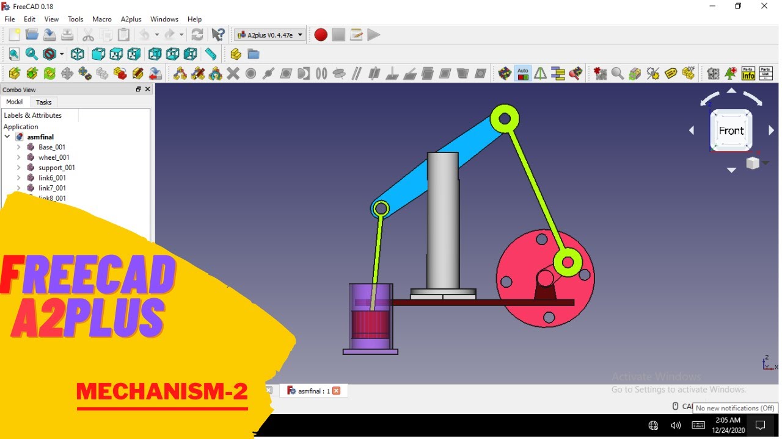782x439 pixels.
Task: Expand the Base_001 tree node
Action: pyautogui.click(x=19, y=147)
